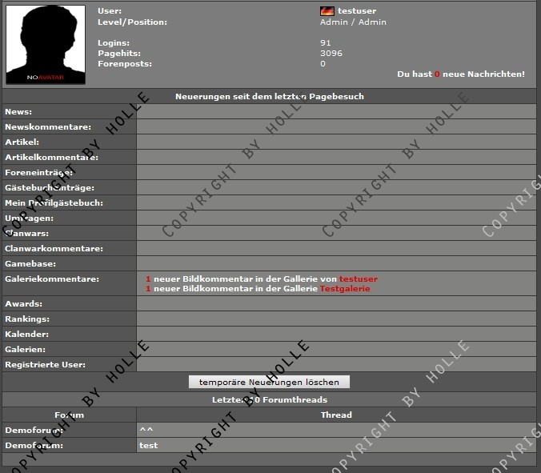Viewport: 541px width, 473px height.
Task: Open the testuser profile name link
Action: click(357, 11)
